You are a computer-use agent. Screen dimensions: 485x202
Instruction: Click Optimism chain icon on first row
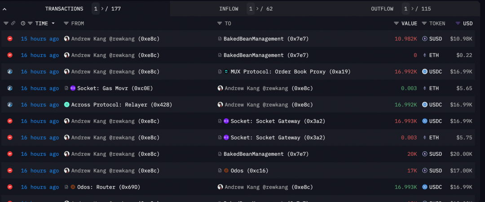tap(10, 39)
